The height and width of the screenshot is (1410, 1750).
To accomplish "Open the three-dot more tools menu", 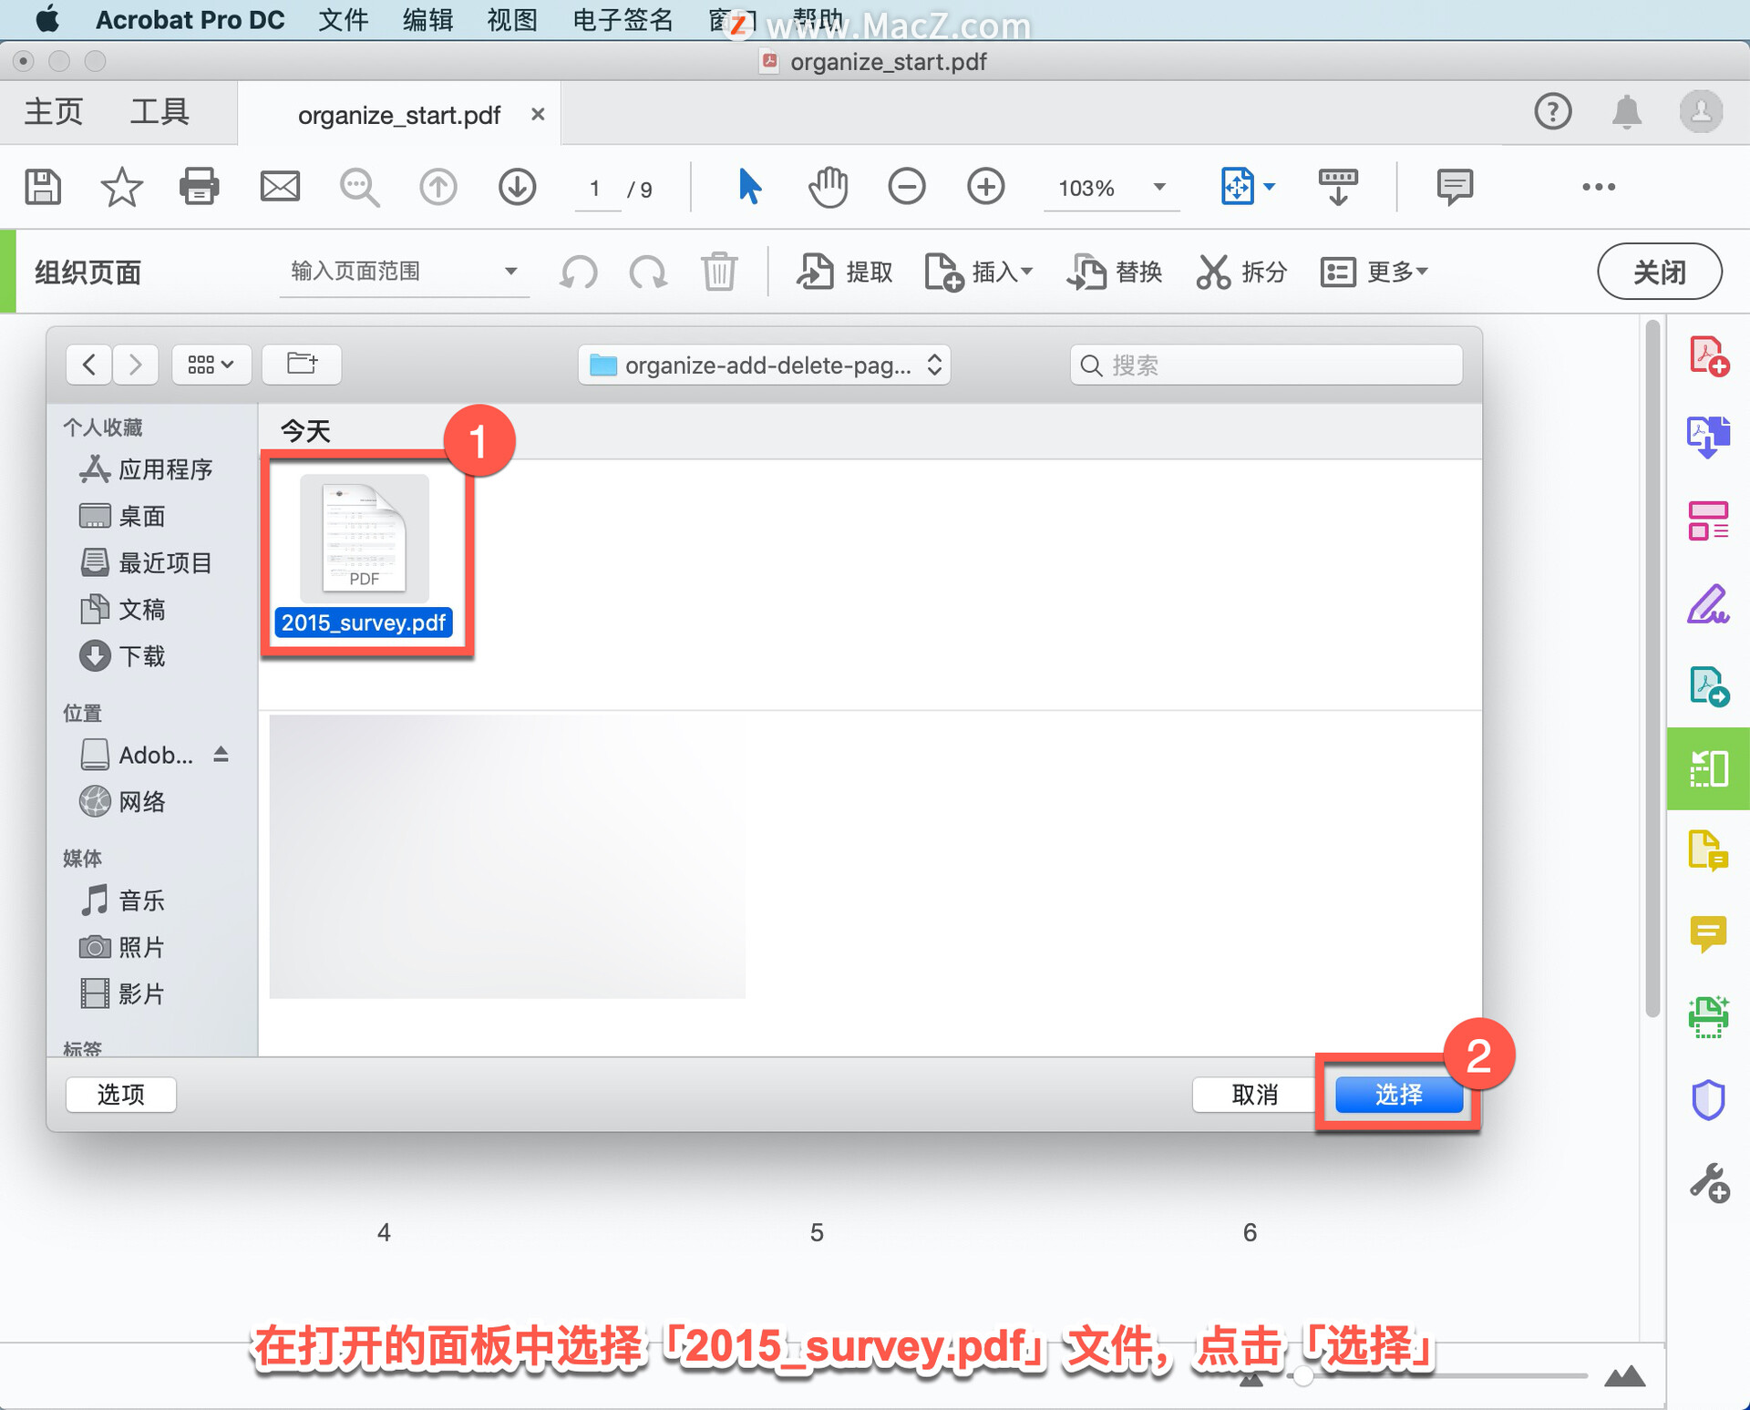I will (1599, 187).
